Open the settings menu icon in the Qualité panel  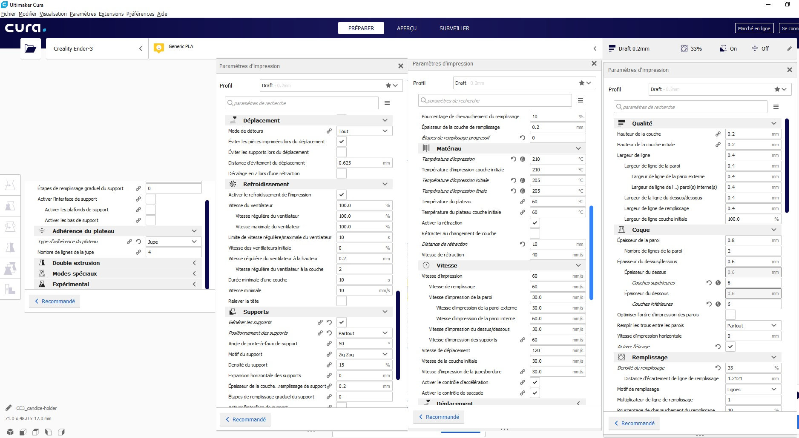point(776,107)
